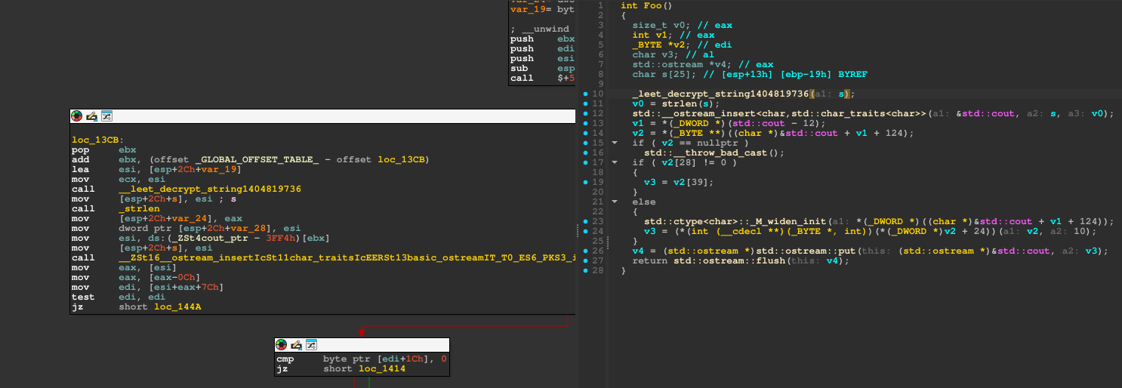1122x388 pixels.
Task: Click '_leet_decrypt_string1404819736' in pseudocode line 10
Action: (720, 94)
